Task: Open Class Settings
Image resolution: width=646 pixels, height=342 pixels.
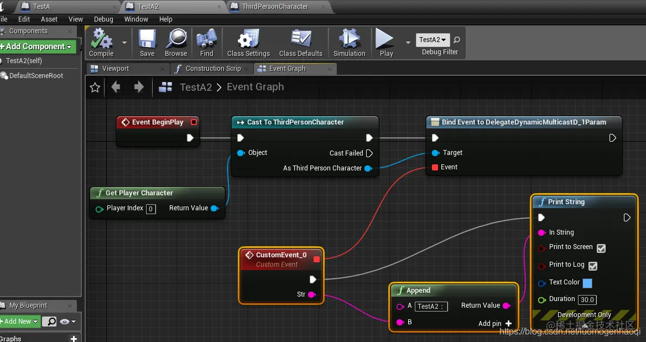Action: (x=248, y=43)
